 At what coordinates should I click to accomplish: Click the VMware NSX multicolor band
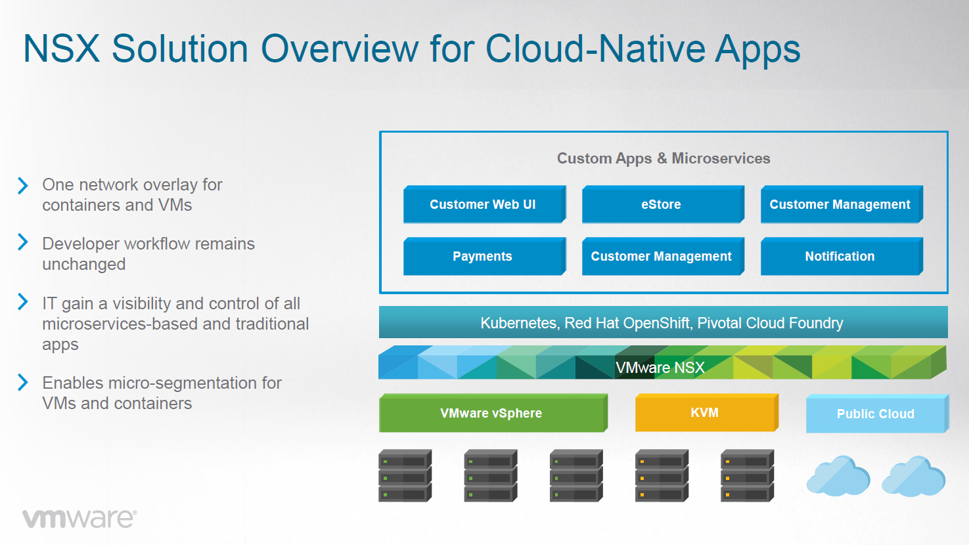tap(662, 362)
